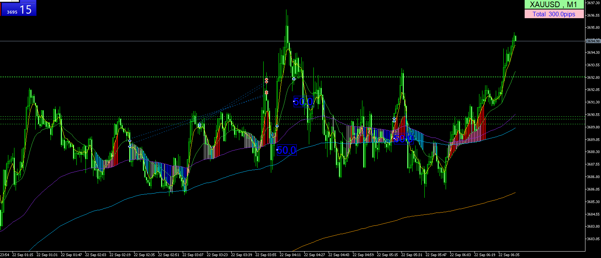Click the blue one-click trade button showing 3695 15
This screenshot has width=601, height=258.
tap(18, 8)
